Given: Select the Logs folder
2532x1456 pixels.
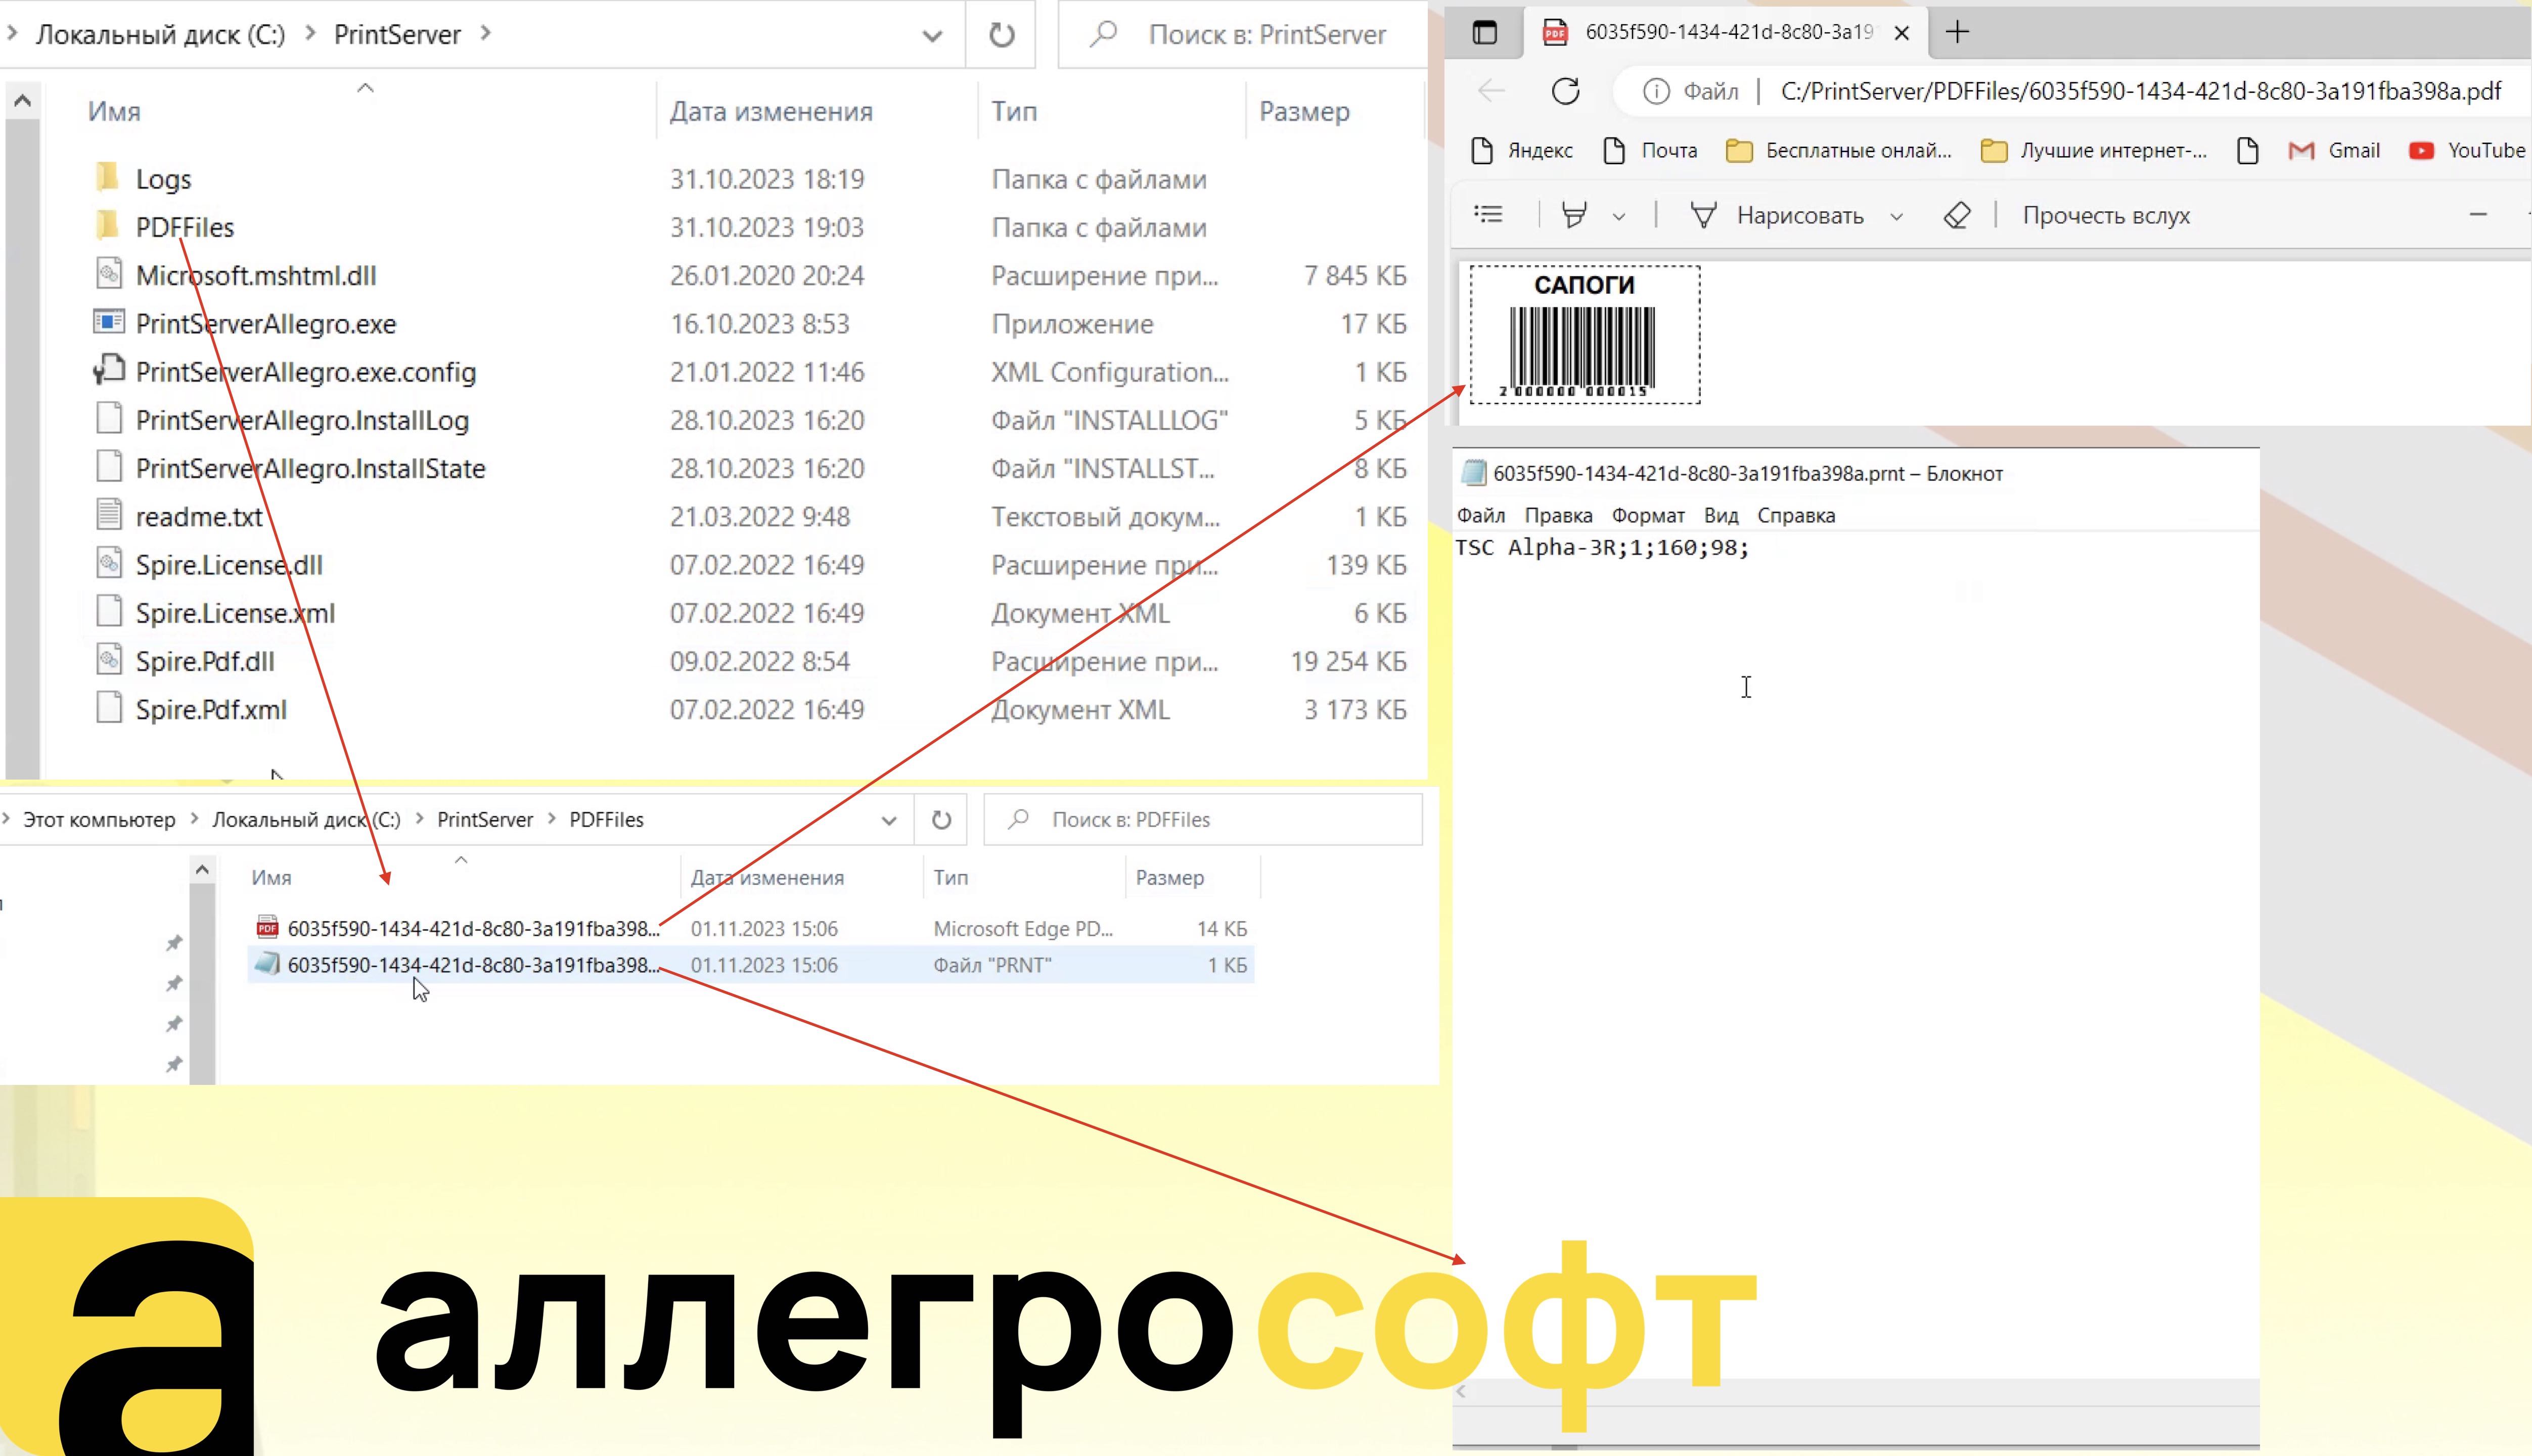Looking at the screenshot, I should pyautogui.click(x=163, y=180).
